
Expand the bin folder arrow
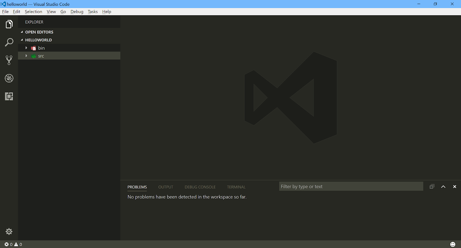26,48
